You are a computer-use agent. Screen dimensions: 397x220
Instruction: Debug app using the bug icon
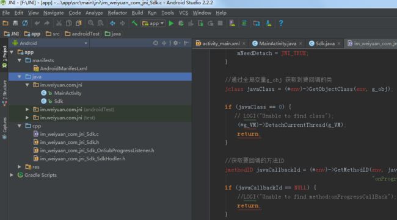coord(181,23)
